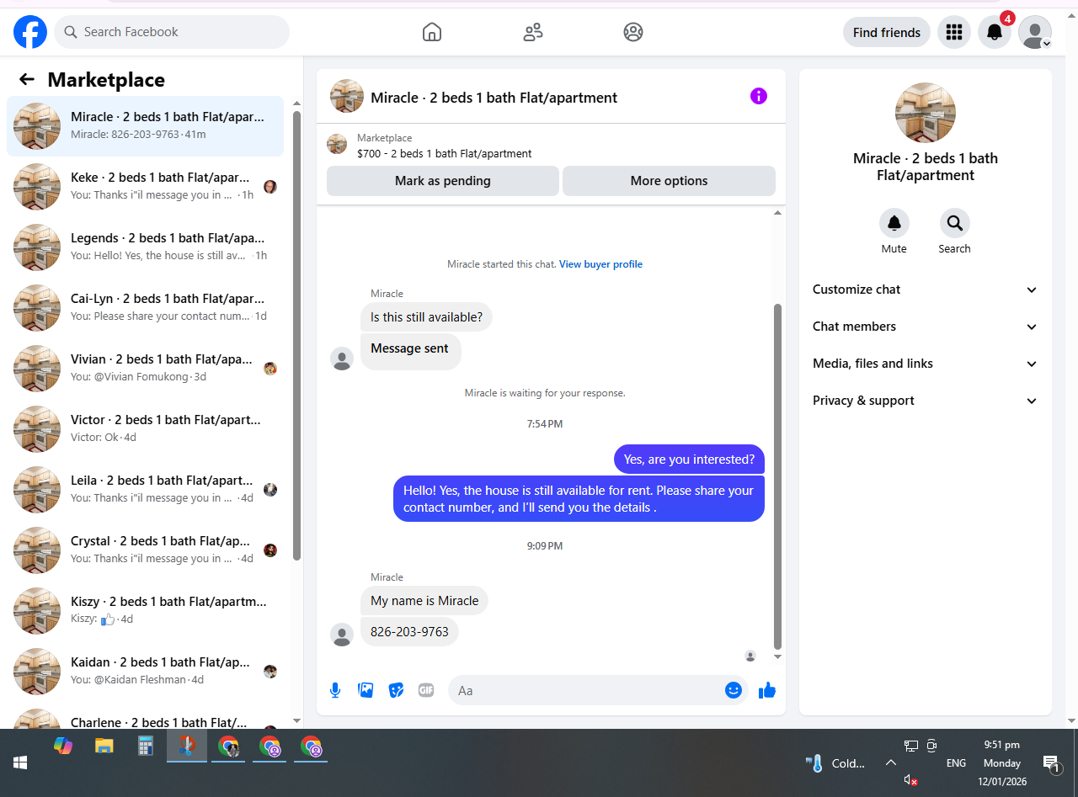The width and height of the screenshot is (1078, 797).
Task: Click Miracle's sender avatar beside phone number
Action: point(342,635)
